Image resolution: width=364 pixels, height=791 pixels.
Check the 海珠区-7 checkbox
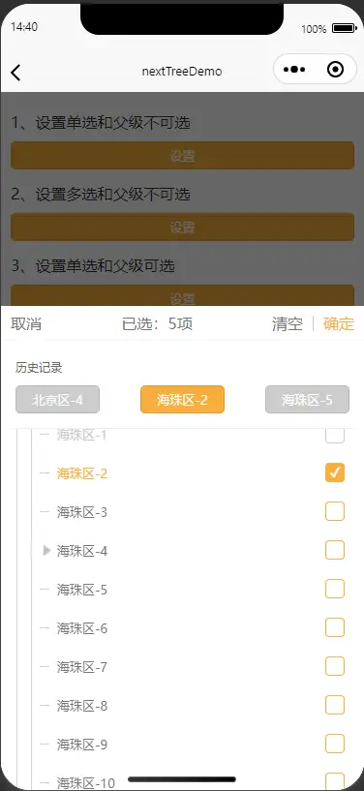(335, 666)
